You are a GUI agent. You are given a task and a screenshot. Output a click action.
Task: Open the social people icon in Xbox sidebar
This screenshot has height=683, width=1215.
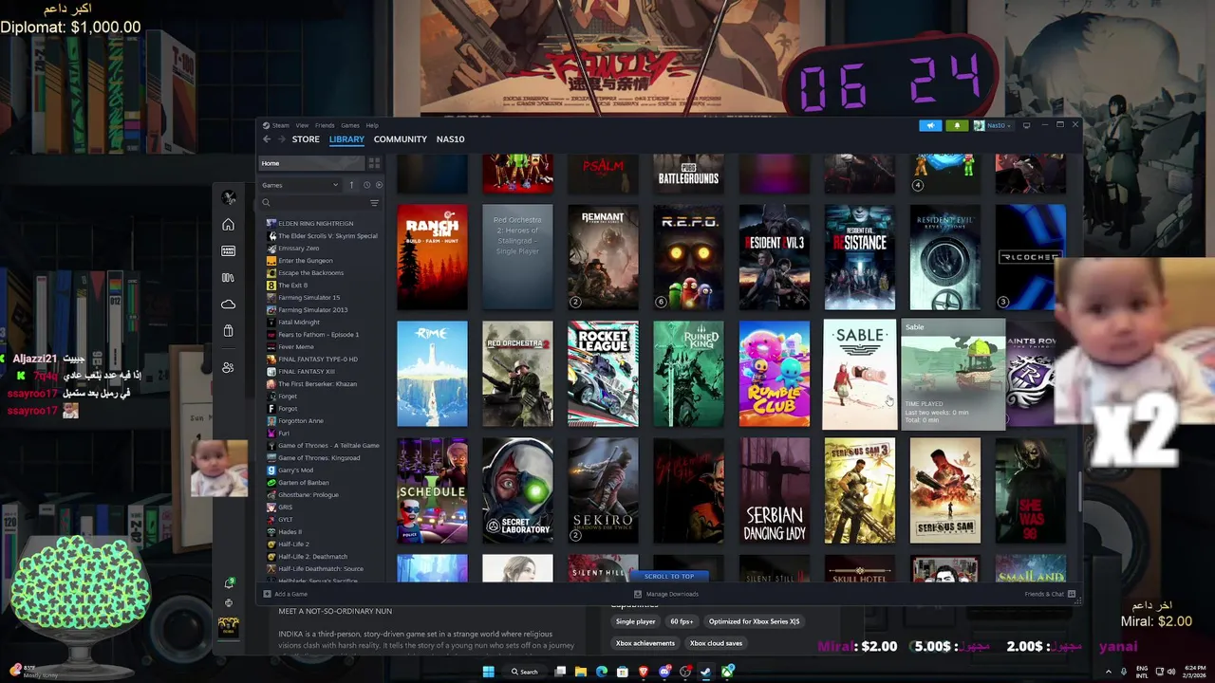(x=228, y=367)
